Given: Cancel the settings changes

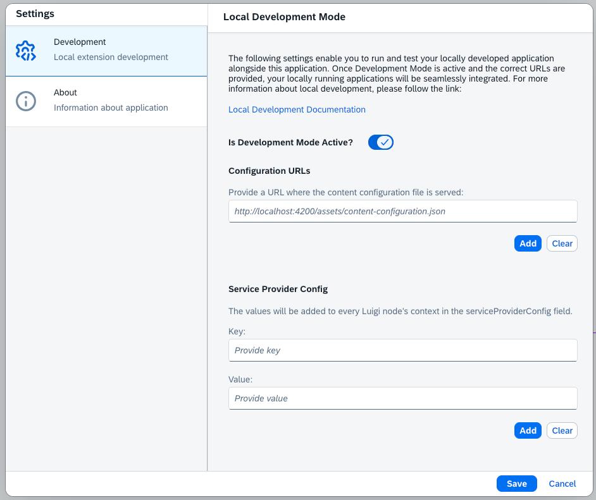Looking at the screenshot, I should (x=562, y=483).
